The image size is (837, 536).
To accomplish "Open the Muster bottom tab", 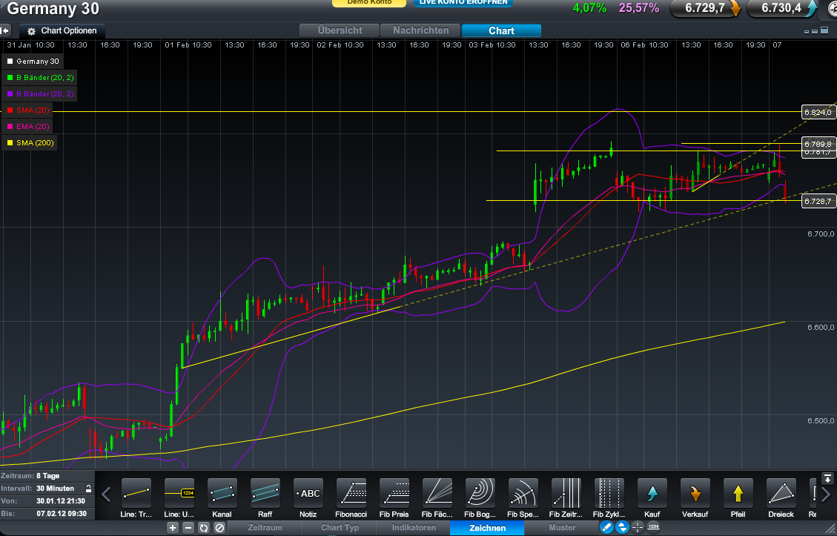I will click(562, 527).
